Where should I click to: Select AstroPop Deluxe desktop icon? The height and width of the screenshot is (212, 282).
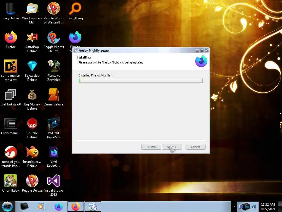(x=32, y=42)
